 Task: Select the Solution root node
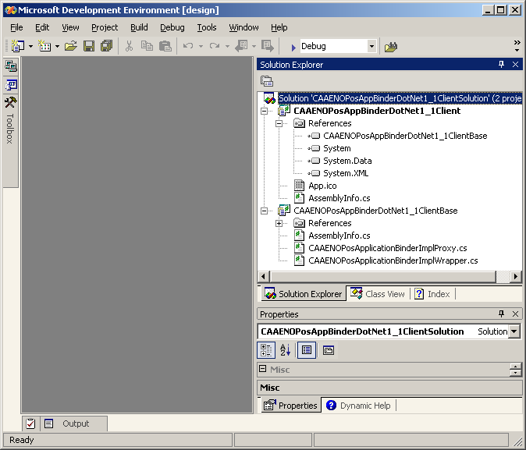[x=400, y=98]
